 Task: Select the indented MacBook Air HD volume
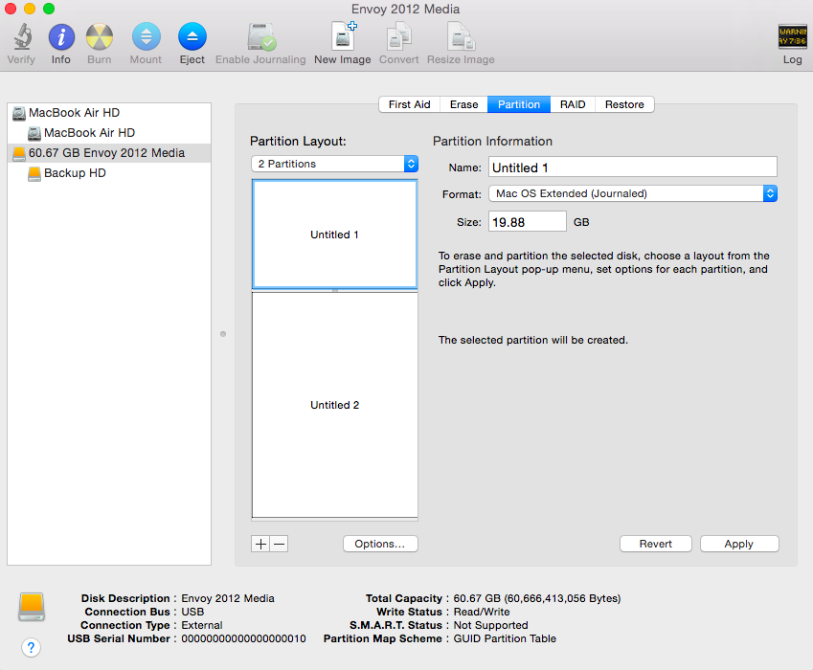109,133
